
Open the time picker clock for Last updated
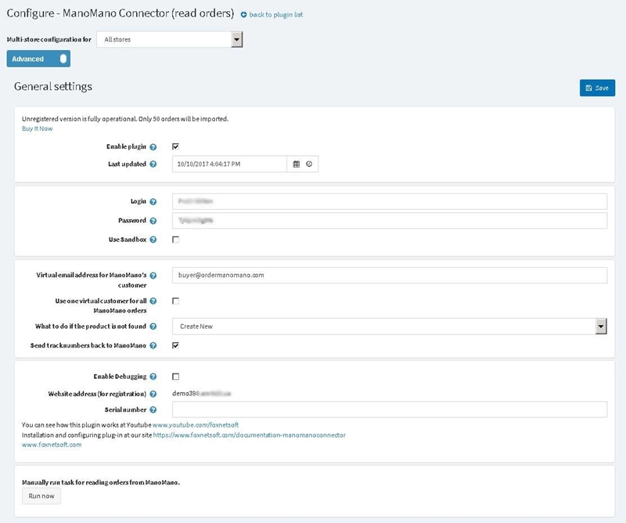click(309, 164)
